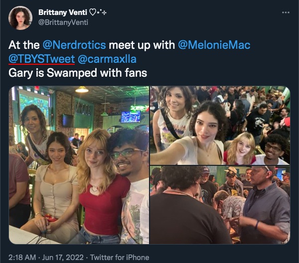Click the @BrittanyVenti handle text

[63, 22]
